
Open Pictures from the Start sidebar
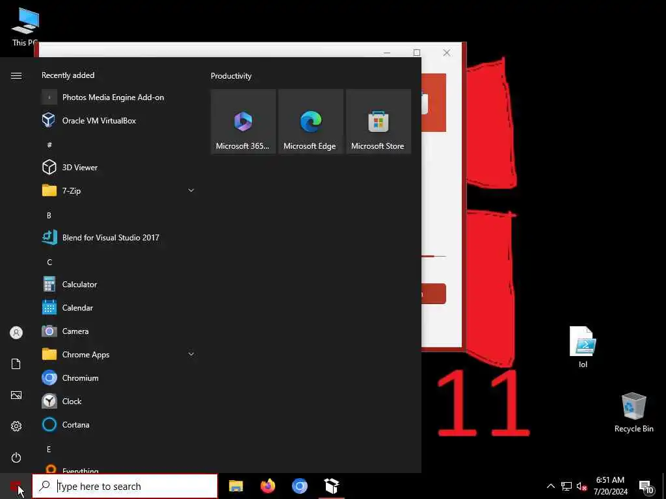[x=16, y=395]
